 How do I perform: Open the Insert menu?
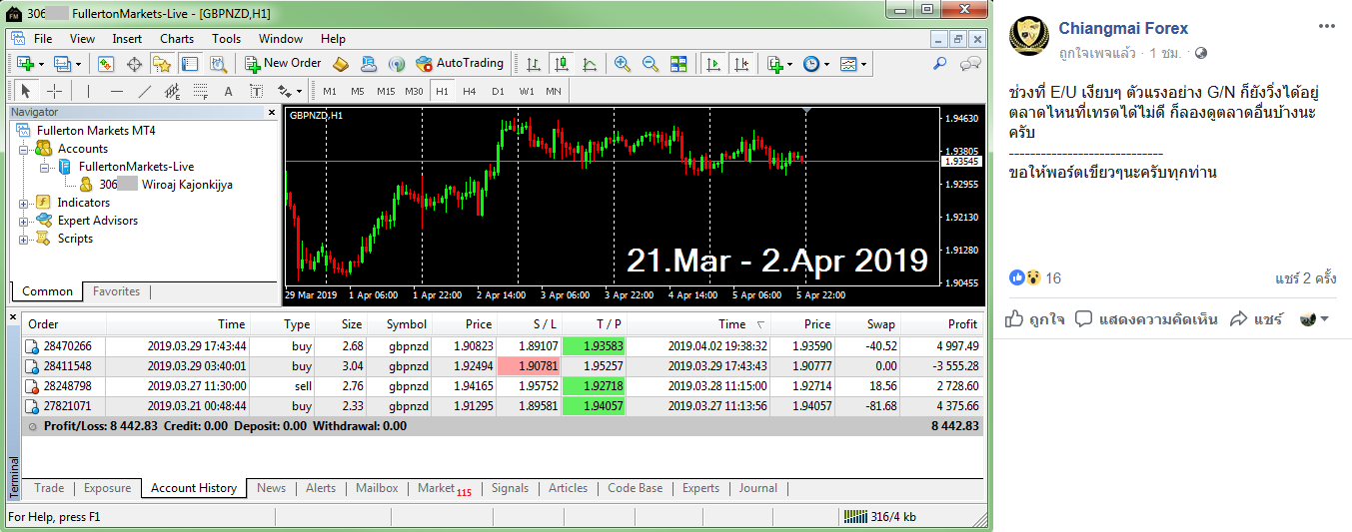pyautogui.click(x=127, y=39)
